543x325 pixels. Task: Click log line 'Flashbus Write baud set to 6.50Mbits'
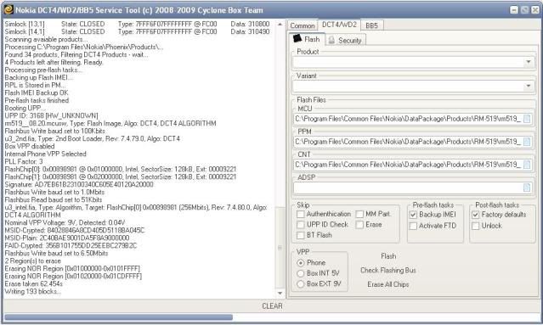point(56,254)
